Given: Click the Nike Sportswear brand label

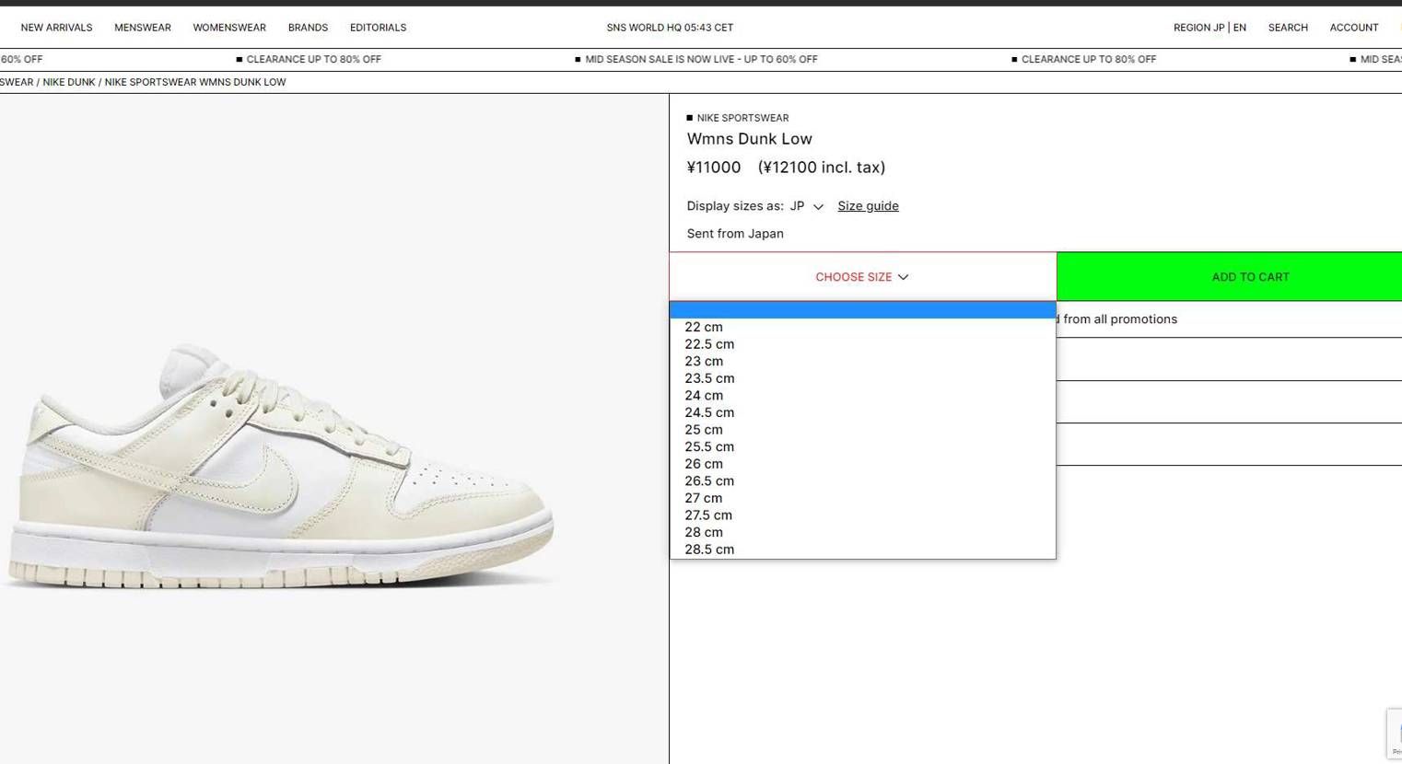Looking at the screenshot, I should tap(742, 118).
